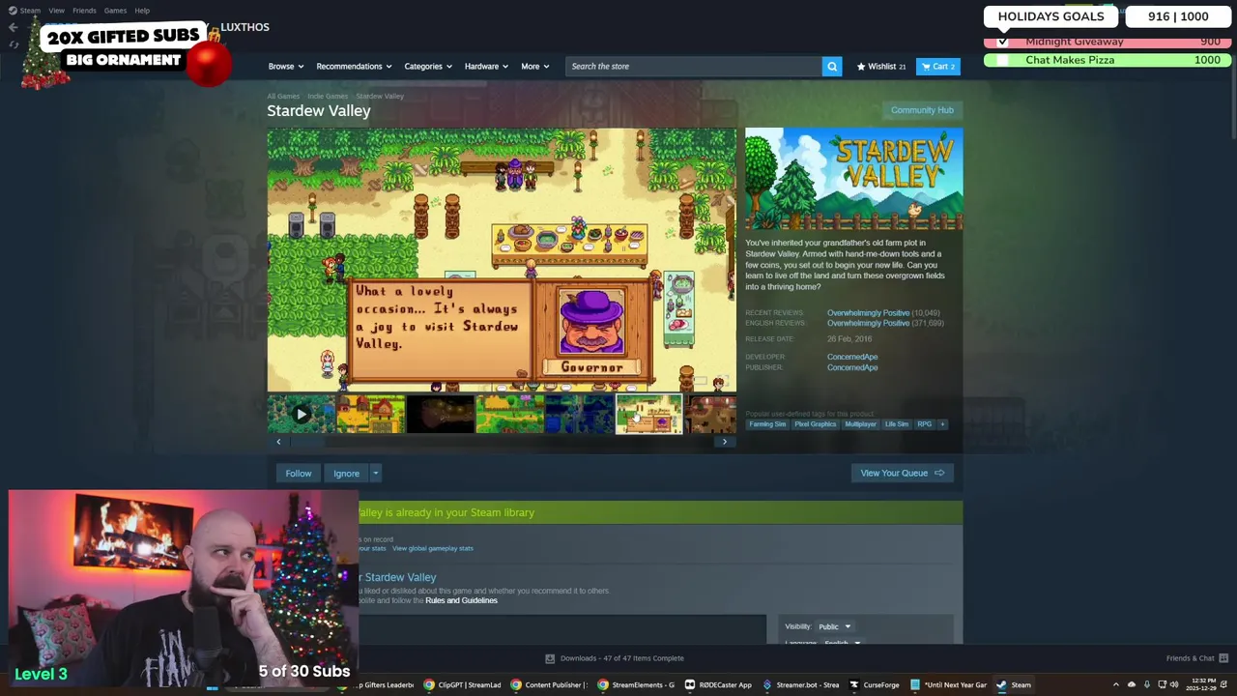Open the Steam menu in menu bar
This screenshot has height=696, width=1237.
(24, 11)
